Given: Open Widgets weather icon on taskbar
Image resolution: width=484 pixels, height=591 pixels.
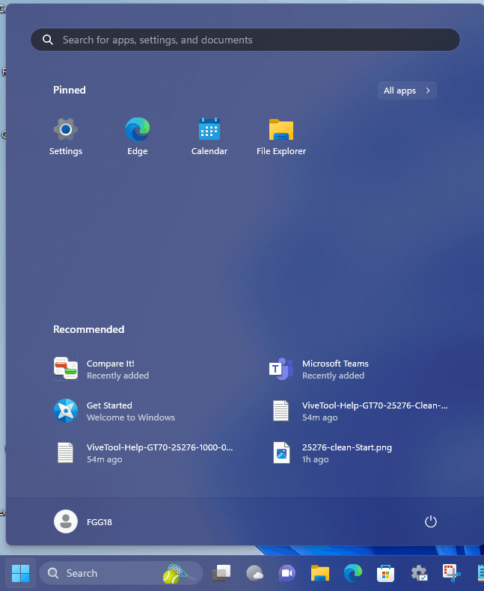Looking at the screenshot, I should [254, 573].
